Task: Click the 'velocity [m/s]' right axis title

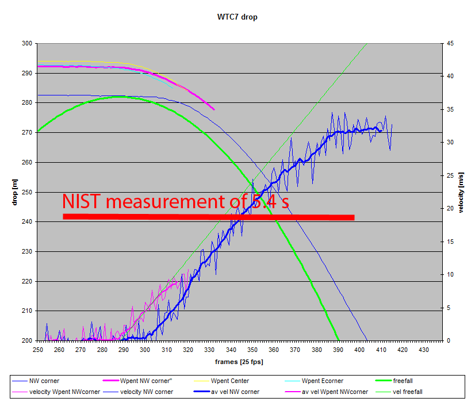Action: click(461, 192)
